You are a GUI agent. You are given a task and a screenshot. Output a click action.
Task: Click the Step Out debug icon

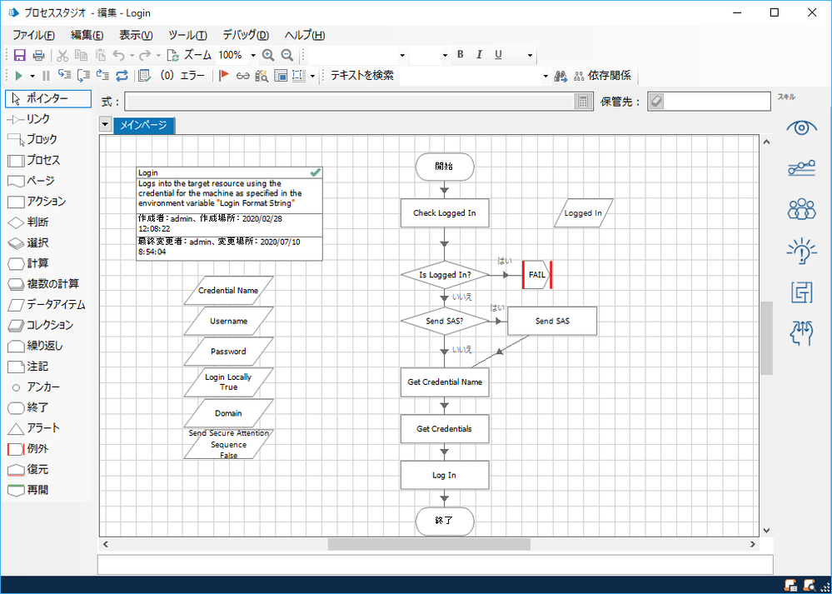click(102, 76)
